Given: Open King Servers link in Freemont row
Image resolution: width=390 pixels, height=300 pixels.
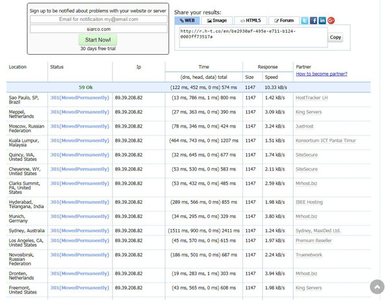Looking at the screenshot, I should (308, 288).
